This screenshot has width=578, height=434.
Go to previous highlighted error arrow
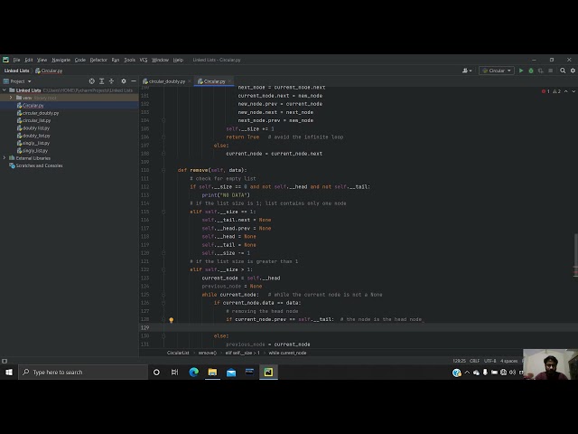tap(566, 91)
